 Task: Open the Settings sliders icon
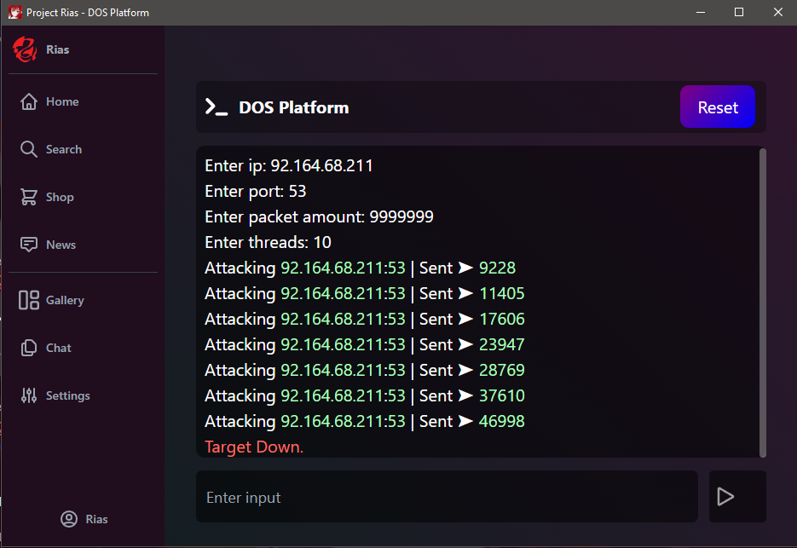tap(29, 395)
